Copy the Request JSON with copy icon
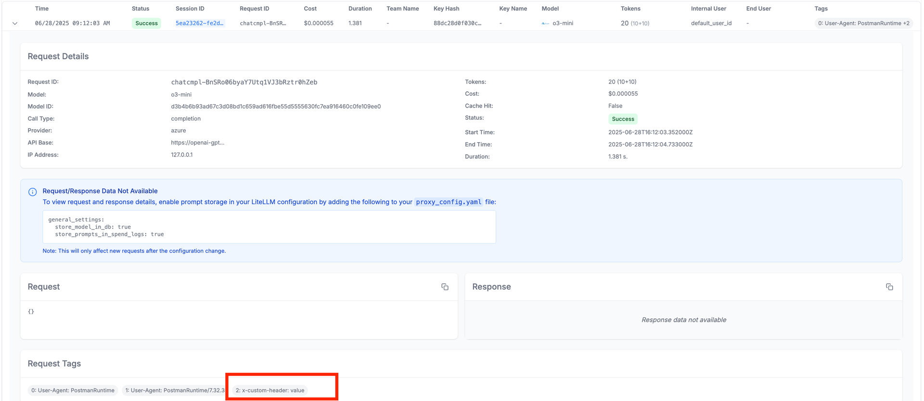Viewport: 924px width, 401px height. (x=445, y=287)
